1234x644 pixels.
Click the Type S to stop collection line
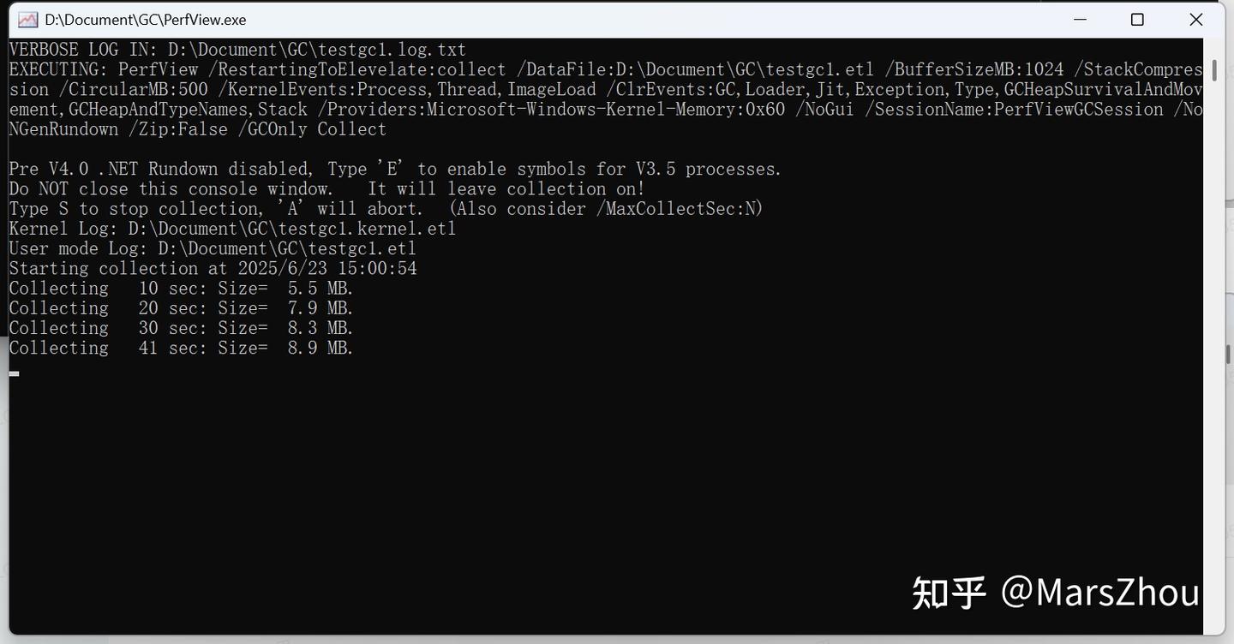pyautogui.click(x=386, y=208)
